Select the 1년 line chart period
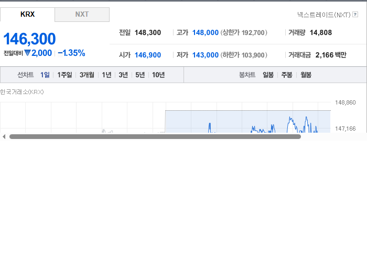Screen dimensions: 367x256 (x=106, y=75)
